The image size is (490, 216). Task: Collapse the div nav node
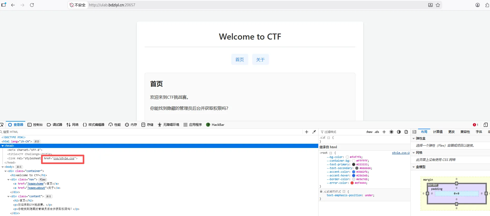point(8,180)
